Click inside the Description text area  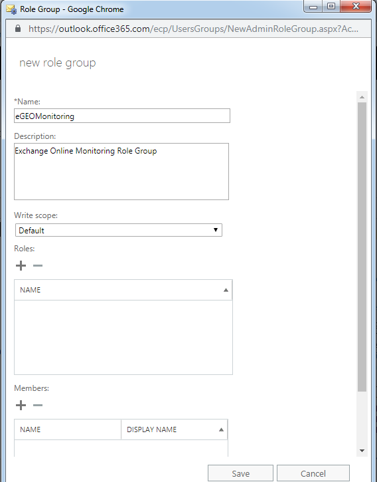[121, 172]
